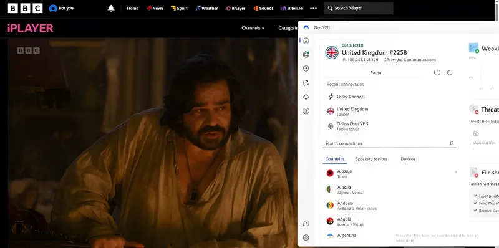Expand the Albania server options

[456, 172]
